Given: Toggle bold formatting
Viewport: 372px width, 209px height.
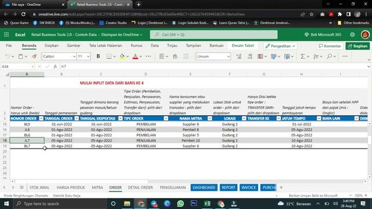Looking at the screenshot, I should point(98,56).
